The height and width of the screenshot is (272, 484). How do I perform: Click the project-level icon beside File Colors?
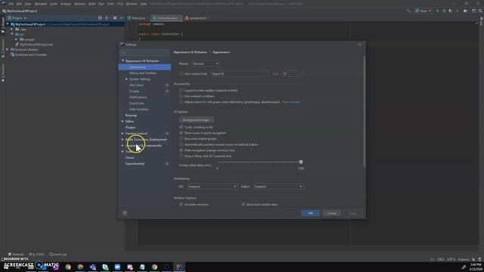(x=167, y=85)
